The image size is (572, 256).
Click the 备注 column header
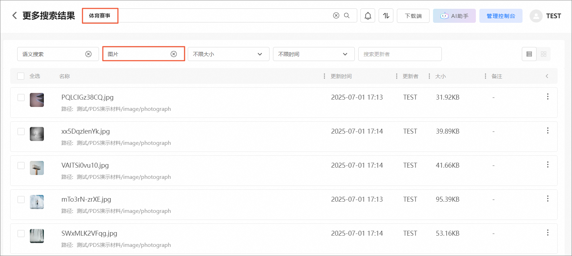[497, 76]
